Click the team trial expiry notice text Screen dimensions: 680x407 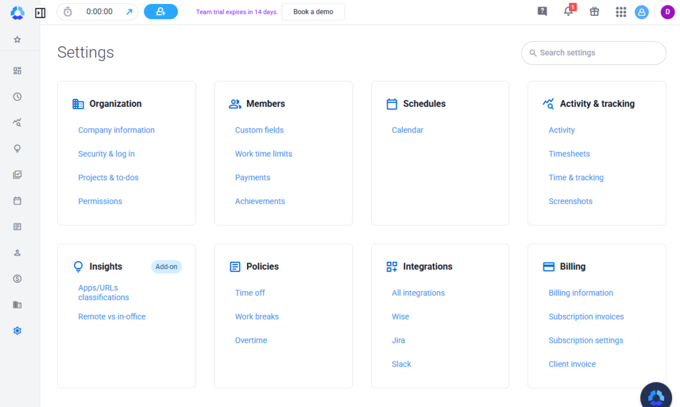click(x=237, y=12)
